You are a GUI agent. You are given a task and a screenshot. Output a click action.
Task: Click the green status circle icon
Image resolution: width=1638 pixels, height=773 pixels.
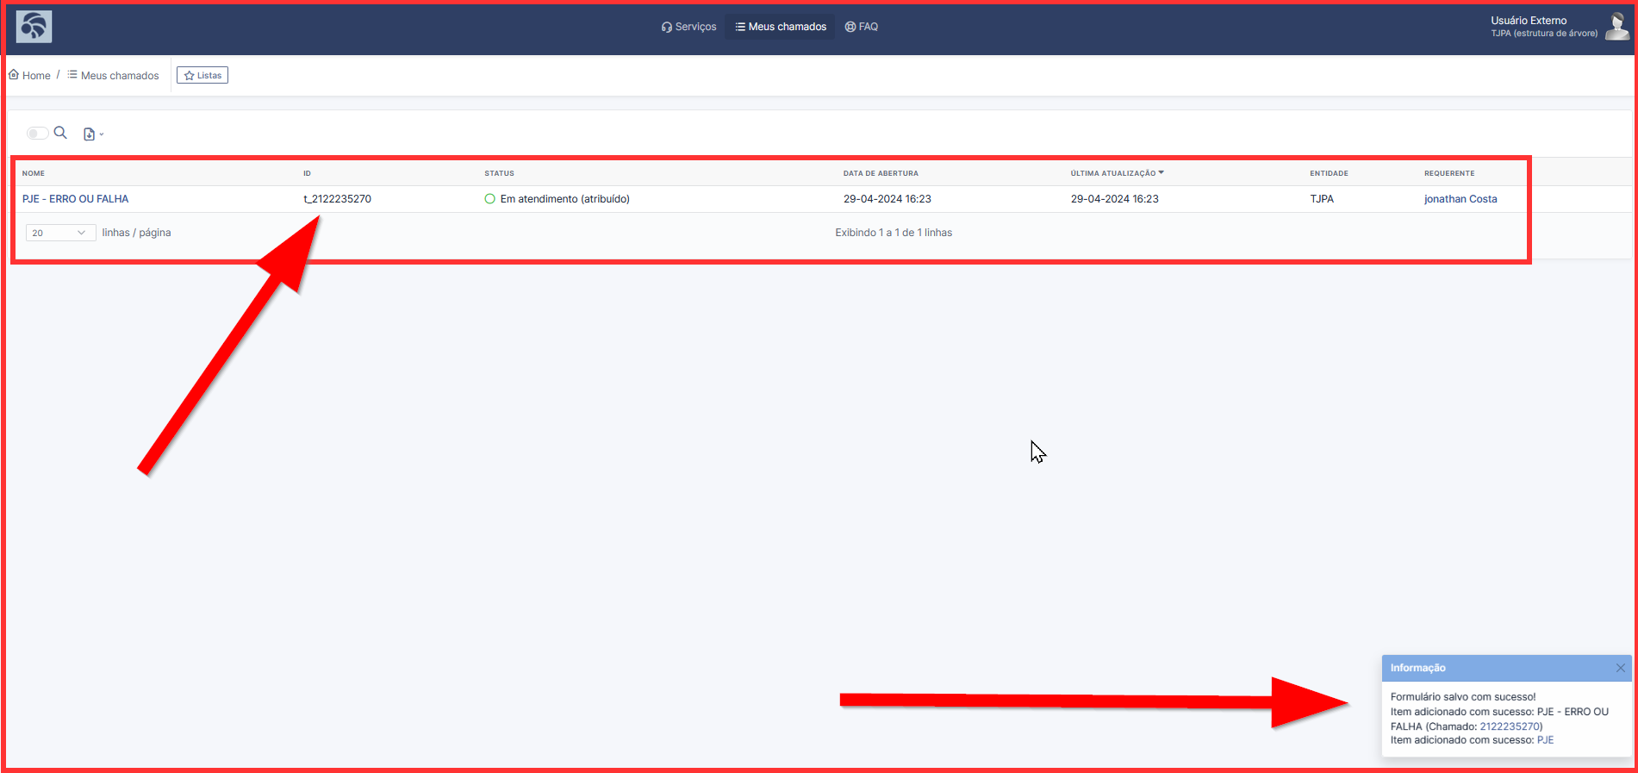pos(490,199)
